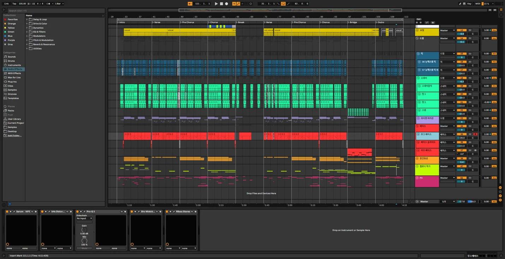Viewport: 505px width, 259px height.
Task: Click the Pro-Q 3 Gain knob
Action: click(84, 230)
